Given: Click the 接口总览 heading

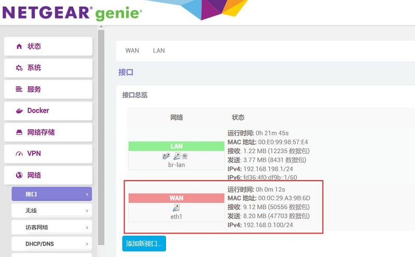Looking at the screenshot, I should pyautogui.click(x=135, y=95).
